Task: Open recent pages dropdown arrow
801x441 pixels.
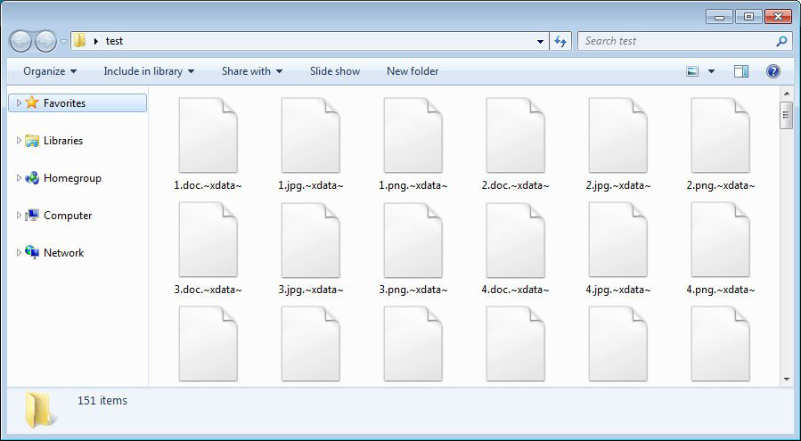Action: click(63, 41)
